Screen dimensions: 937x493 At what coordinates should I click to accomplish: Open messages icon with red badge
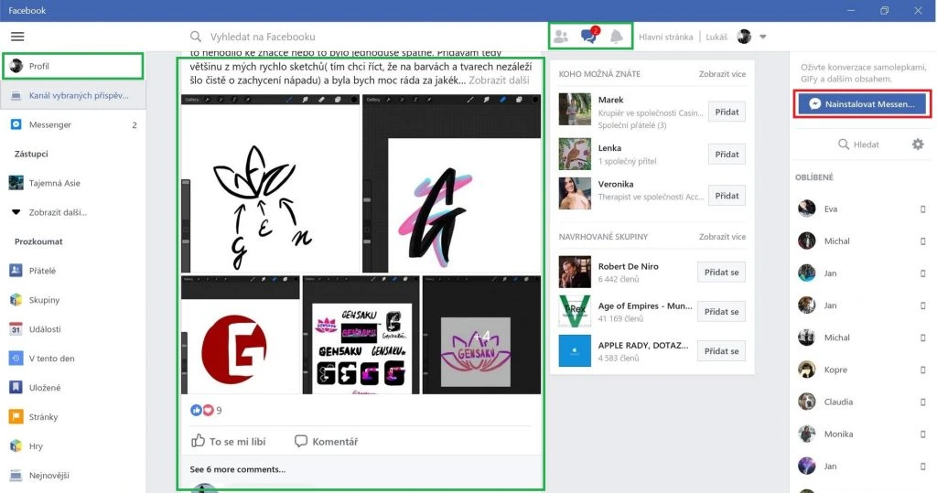[589, 37]
